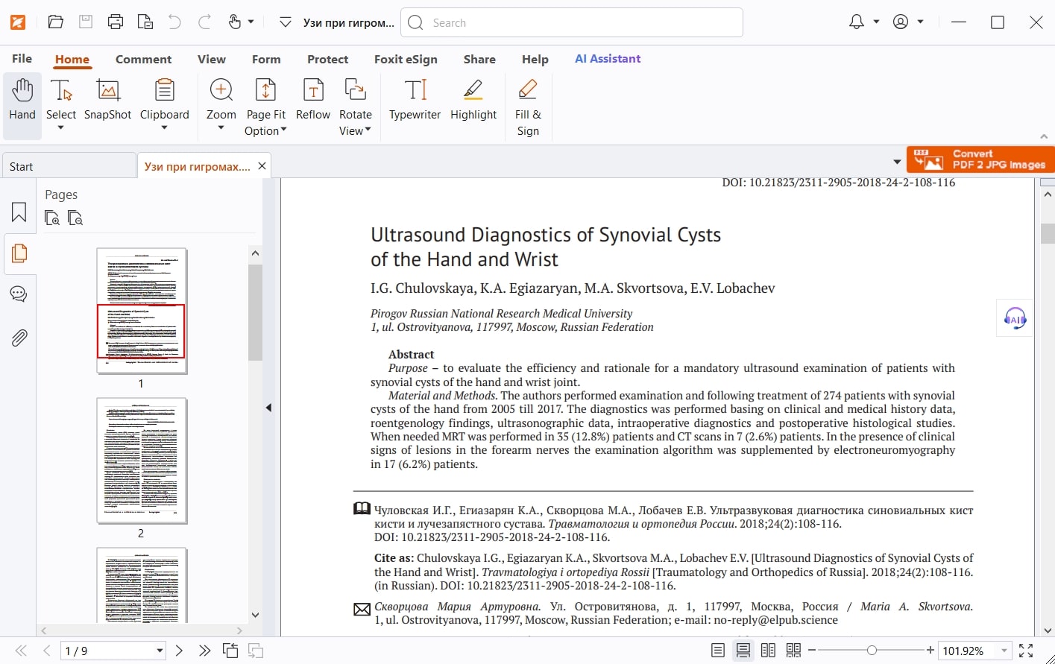Open the floating AI assistant icon
This screenshot has width=1055, height=664.
1015,319
